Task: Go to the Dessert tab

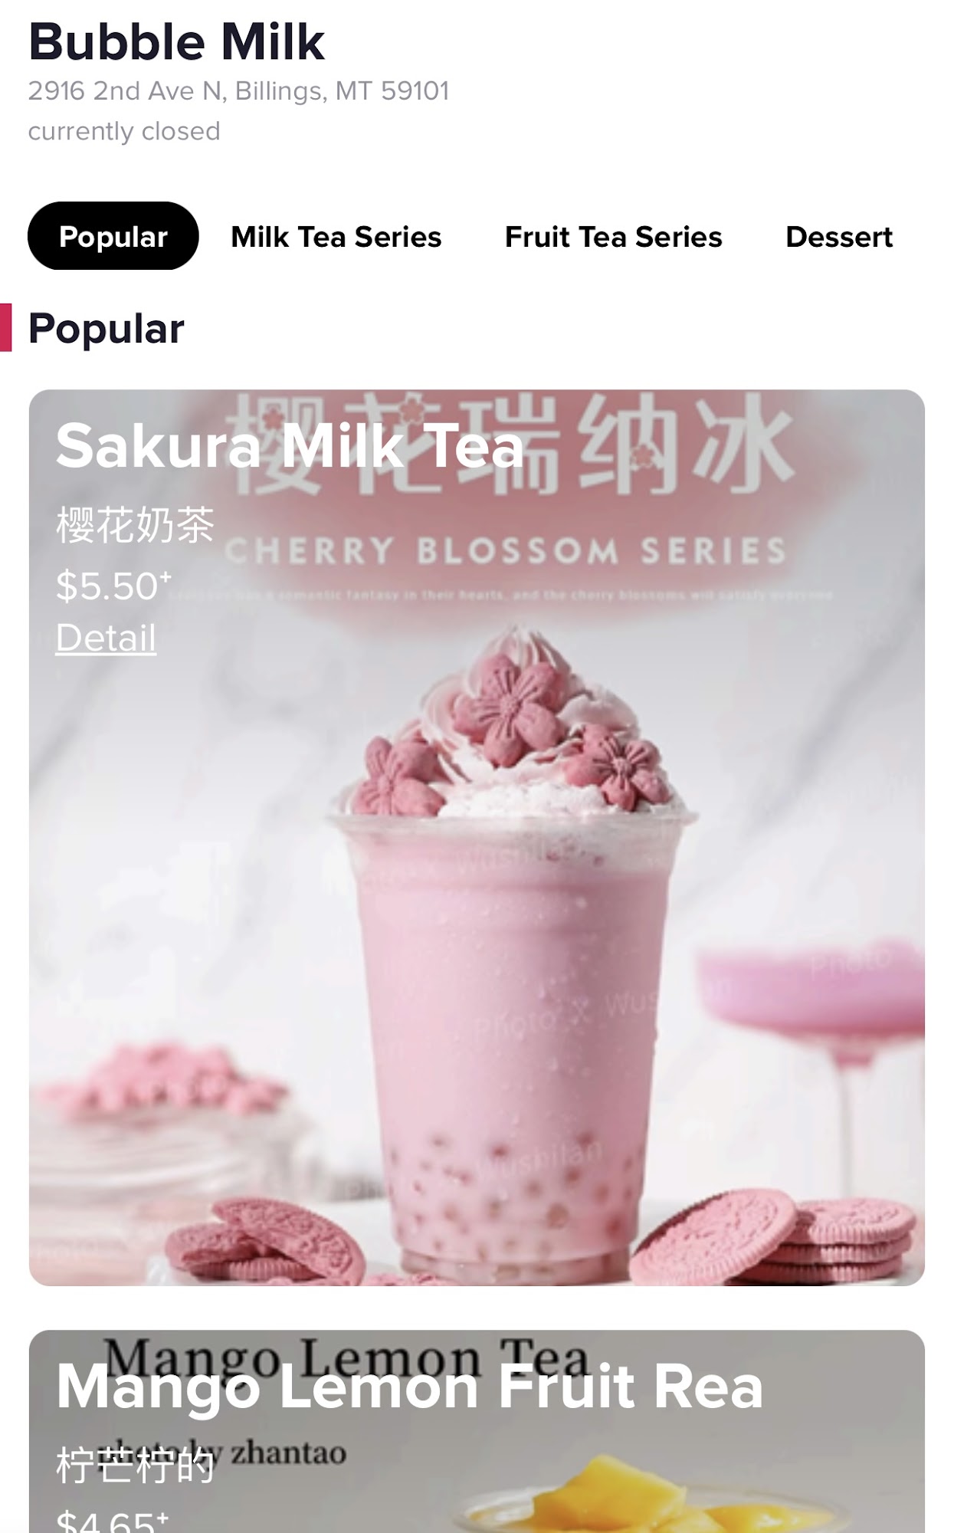Action: (839, 237)
